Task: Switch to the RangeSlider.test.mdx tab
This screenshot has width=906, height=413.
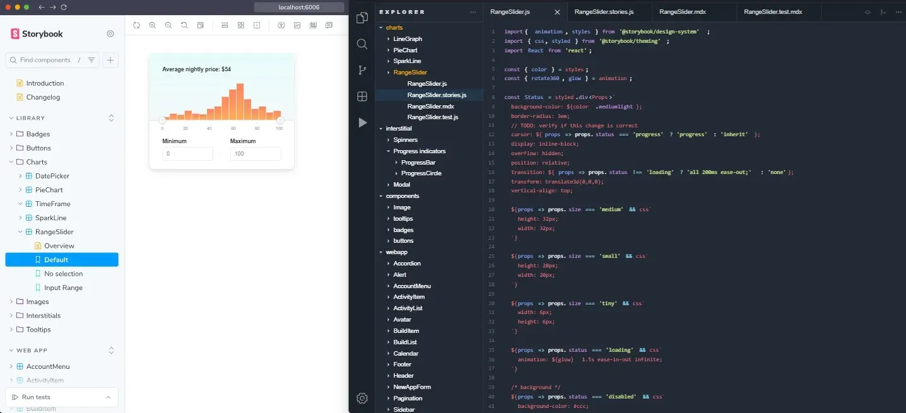Action: pyautogui.click(x=773, y=12)
